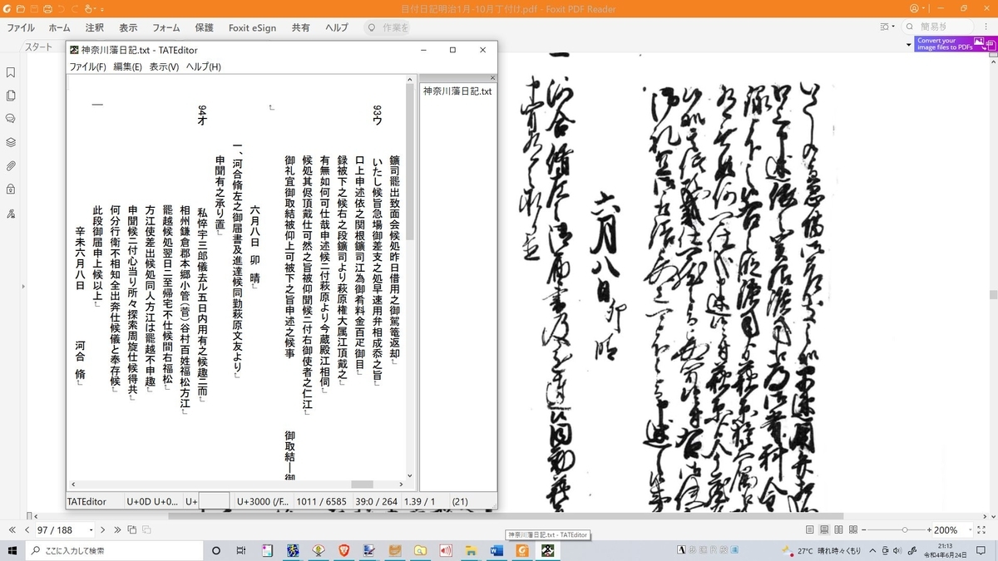The image size is (998, 561).
Task: Open the スタート document tab in Foxit
Action: point(38,47)
